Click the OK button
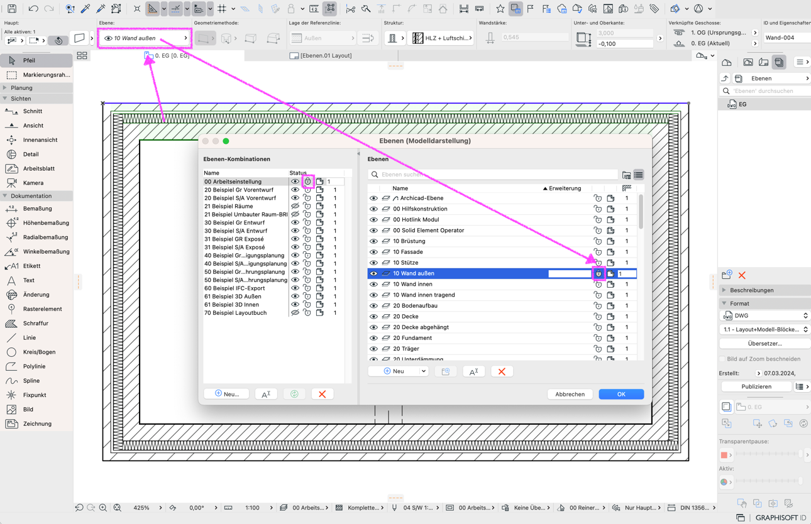This screenshot has height=524, width=811. (x=621, y=395)
